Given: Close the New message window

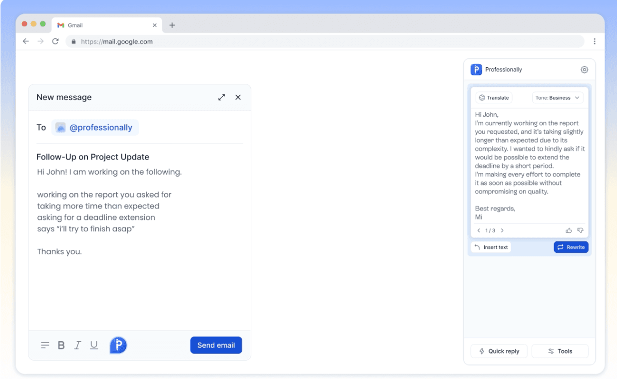Looking at the screenshot, I should click(238, 97).
